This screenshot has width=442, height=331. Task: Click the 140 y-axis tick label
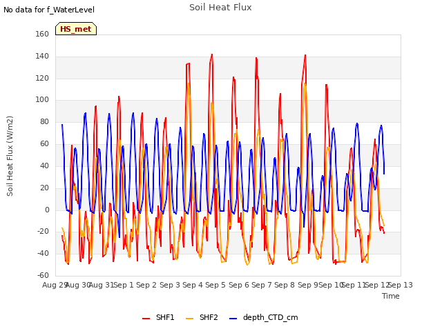coord(42,57)
